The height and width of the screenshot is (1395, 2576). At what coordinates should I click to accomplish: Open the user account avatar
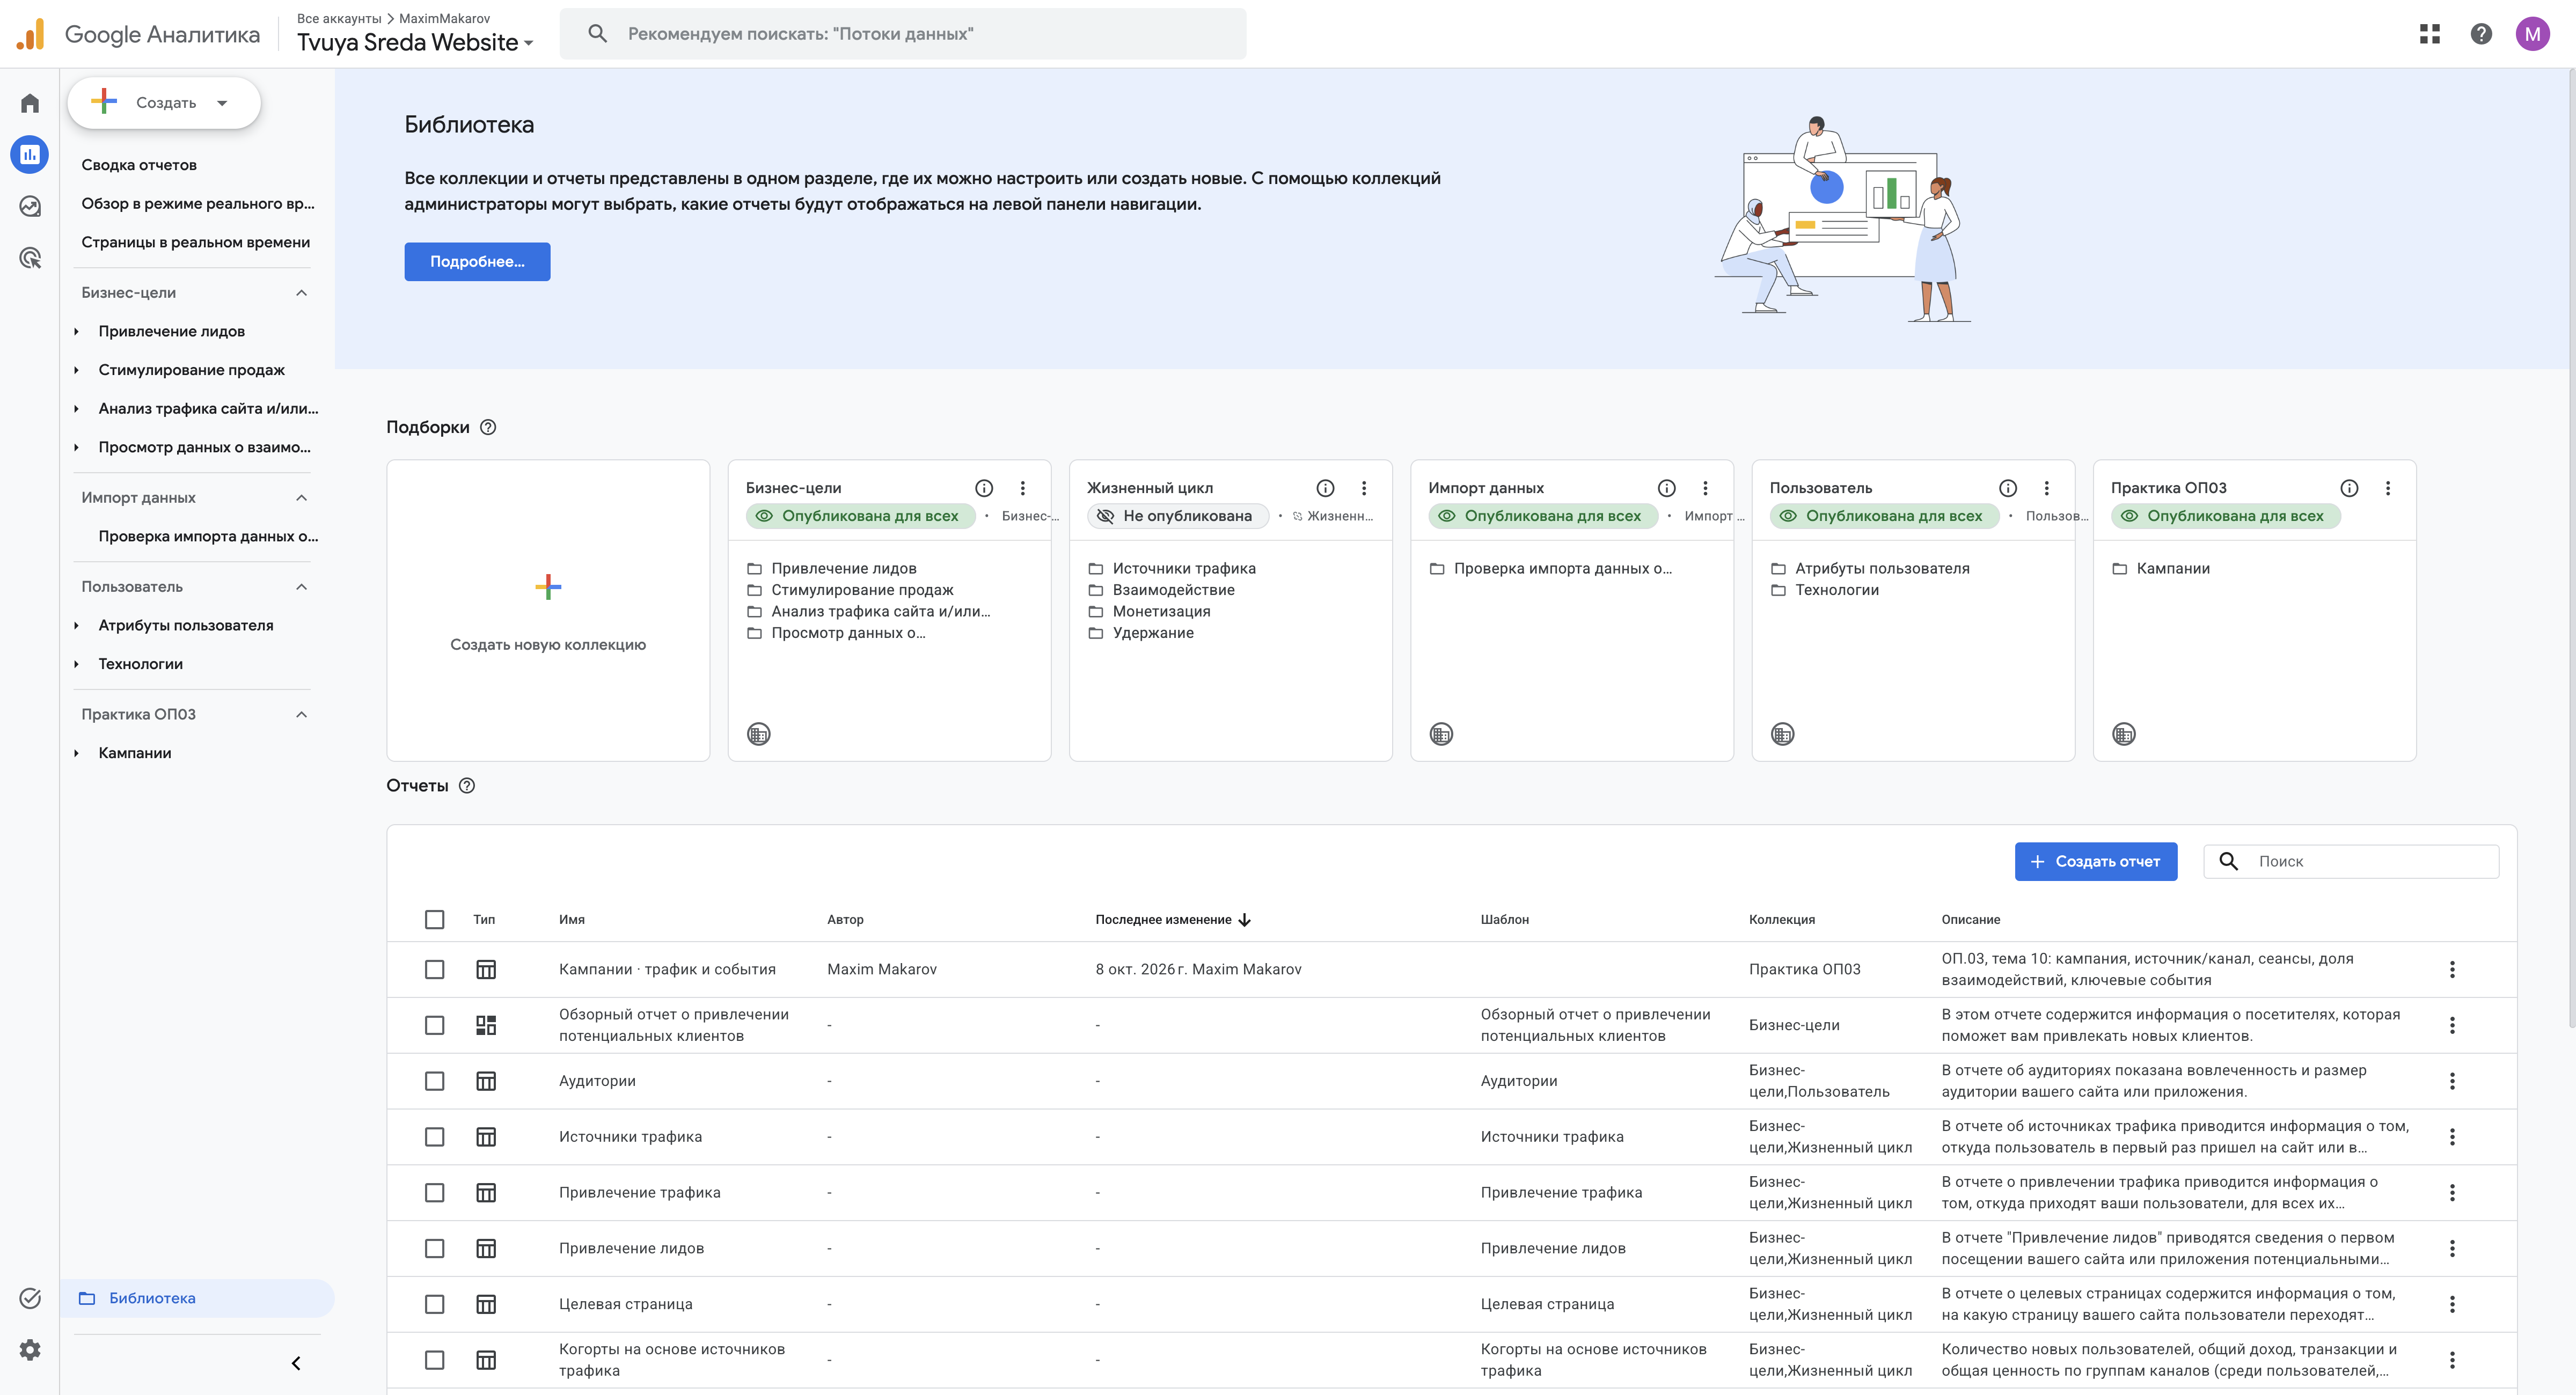click(x=2532, y=34)
